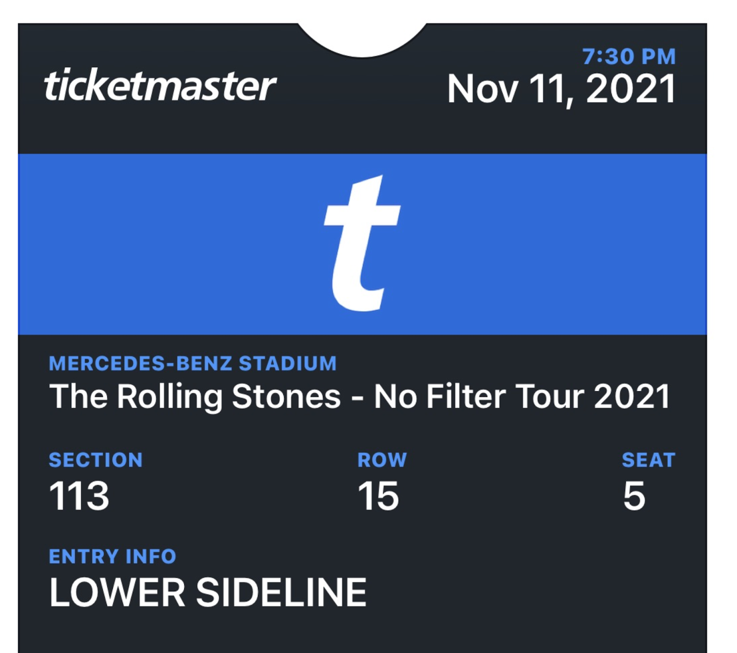
Task: Select row number 15
Action: click(x=378, y=496)
